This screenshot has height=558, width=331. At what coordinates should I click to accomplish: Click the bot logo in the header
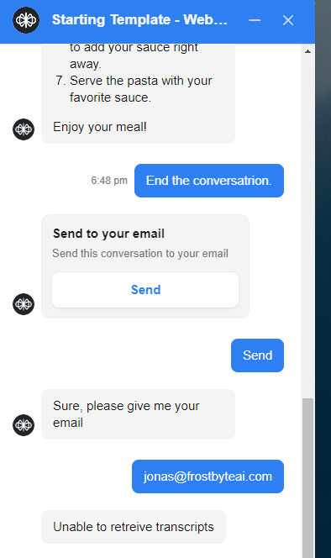(26, 20)
